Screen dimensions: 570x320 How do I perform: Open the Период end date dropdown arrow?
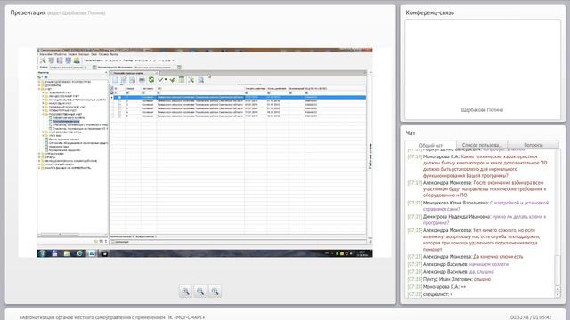[x=173, y=60]
